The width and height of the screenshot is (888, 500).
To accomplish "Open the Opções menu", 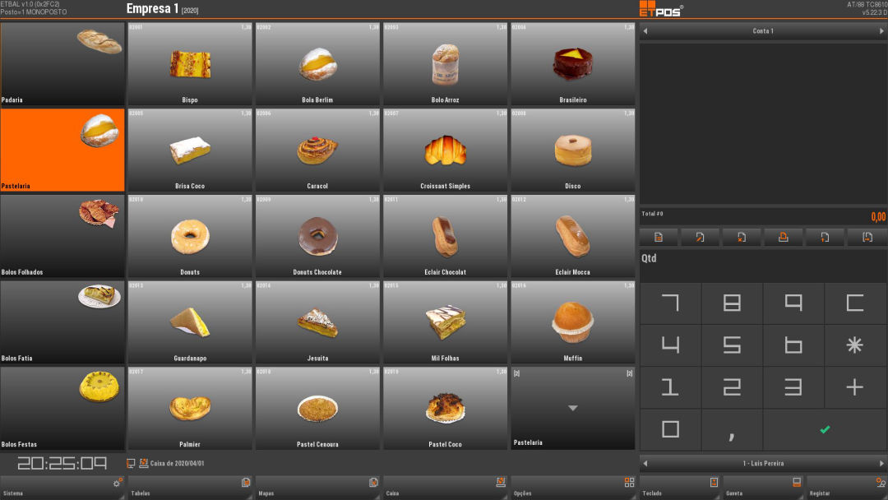I will pyautogui.click(x=572, y=488).
